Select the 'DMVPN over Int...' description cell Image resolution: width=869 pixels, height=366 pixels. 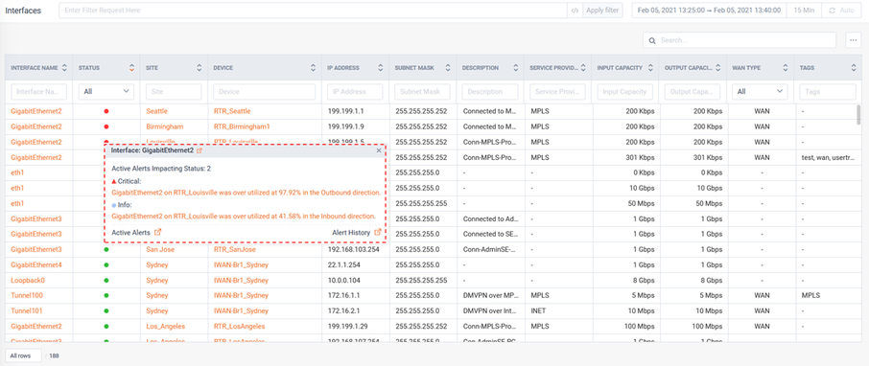(x=490, y=310)
